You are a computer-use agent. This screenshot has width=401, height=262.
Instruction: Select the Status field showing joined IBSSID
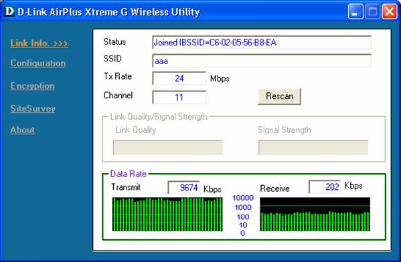pyautogui.click(x=262, y=42)
